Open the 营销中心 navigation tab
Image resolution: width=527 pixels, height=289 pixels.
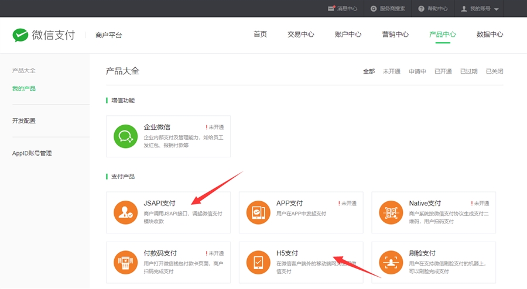click(x=395, y=35)
